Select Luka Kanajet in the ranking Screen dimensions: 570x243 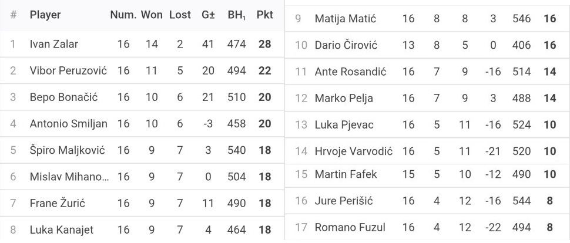(x=62, y=230)
